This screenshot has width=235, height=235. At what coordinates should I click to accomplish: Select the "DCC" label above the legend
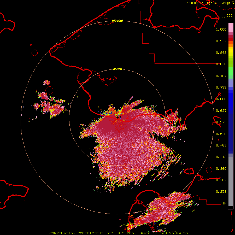[230, 16]
